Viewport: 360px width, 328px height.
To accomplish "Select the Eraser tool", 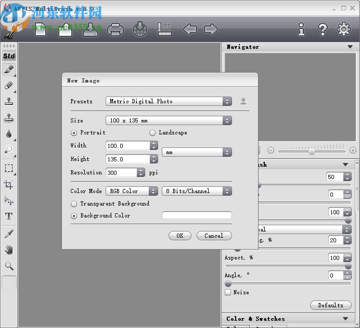I will (9, 86).
